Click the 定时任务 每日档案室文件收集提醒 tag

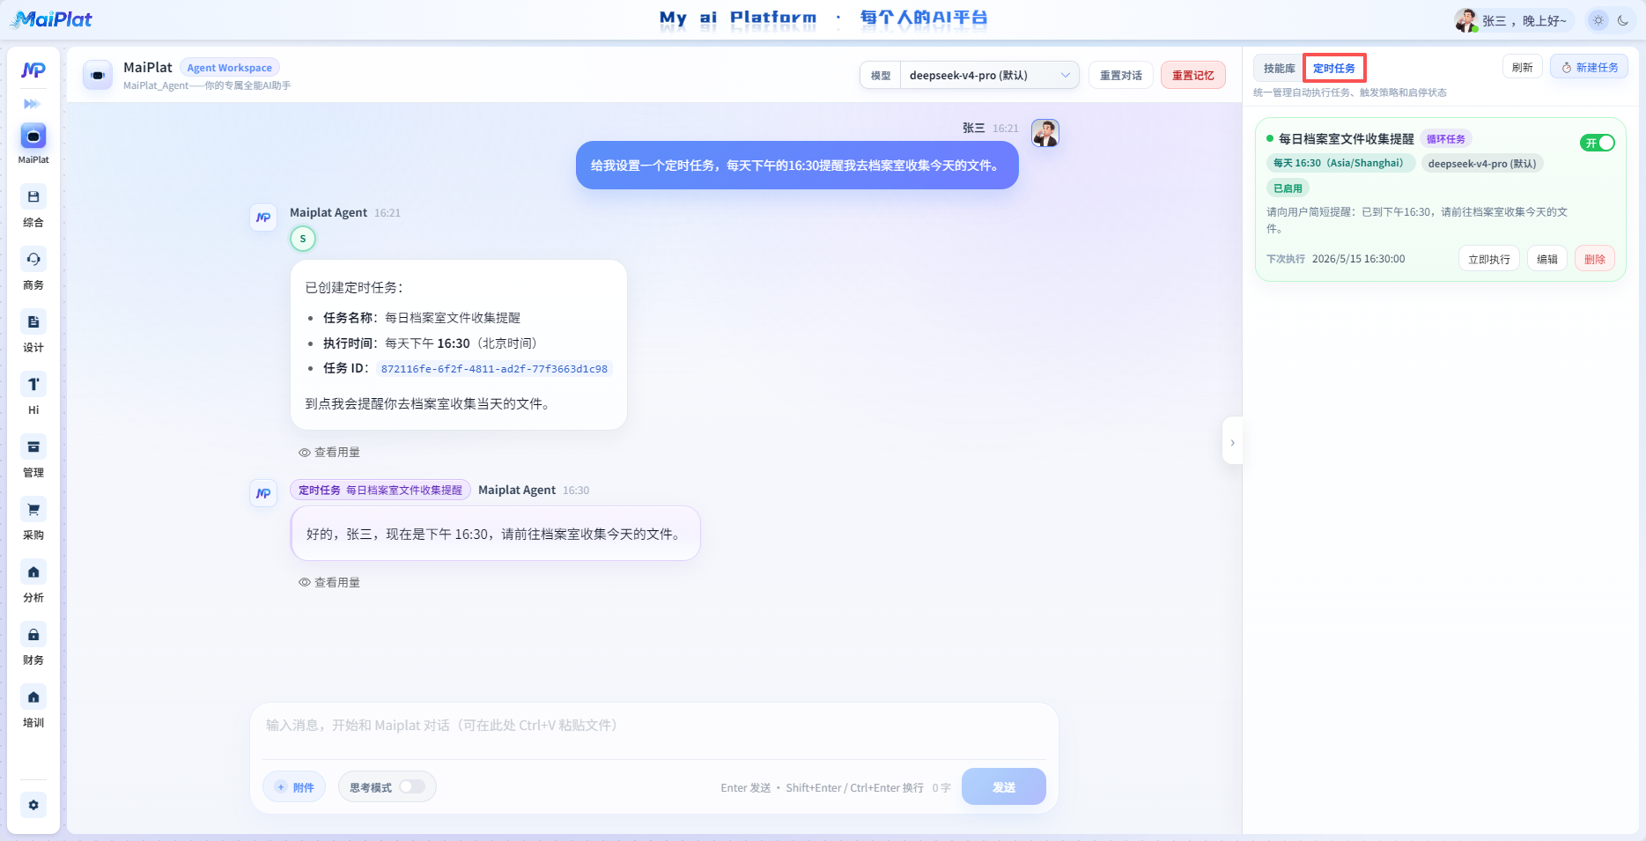click(x=380, y=491)
